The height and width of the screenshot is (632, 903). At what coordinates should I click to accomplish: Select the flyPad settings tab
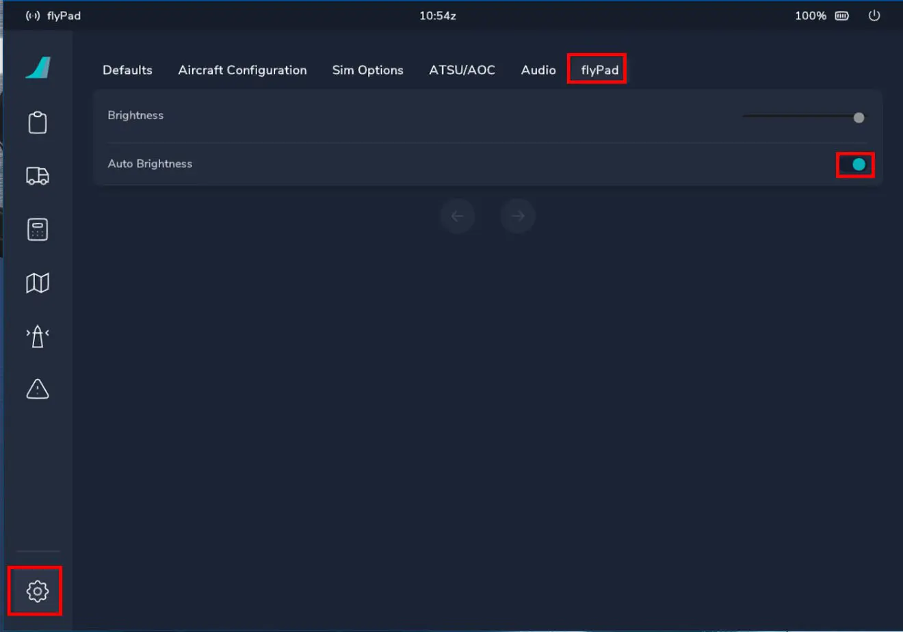tap(599, 70)
